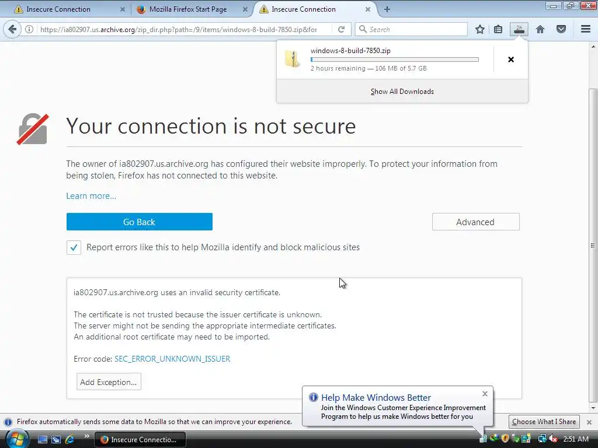Click the download progress bar
This screenshot has width=598, height=448.
click(394, 60)
